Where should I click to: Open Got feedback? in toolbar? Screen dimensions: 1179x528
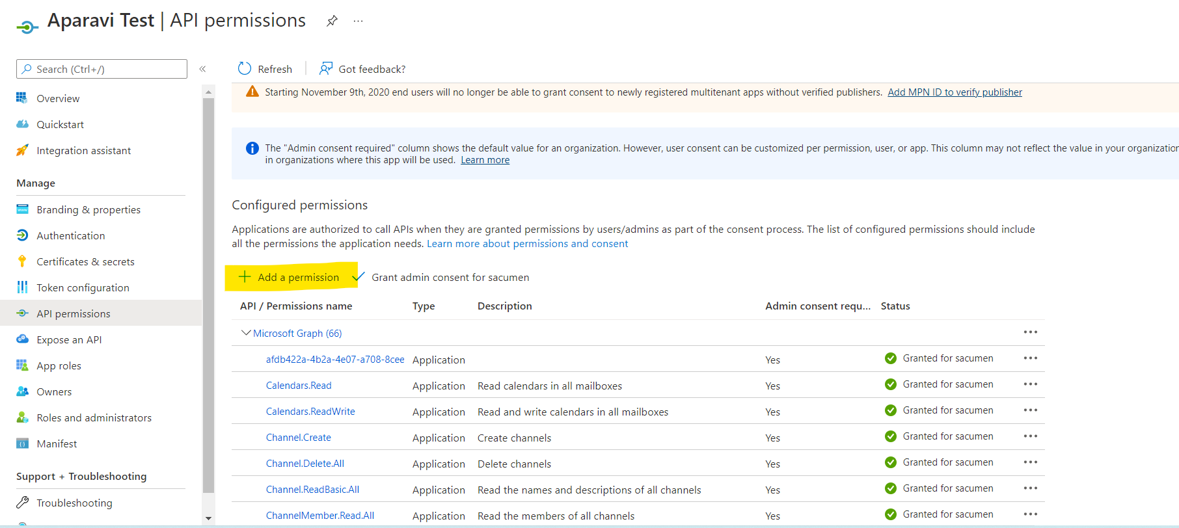(362, 69)
